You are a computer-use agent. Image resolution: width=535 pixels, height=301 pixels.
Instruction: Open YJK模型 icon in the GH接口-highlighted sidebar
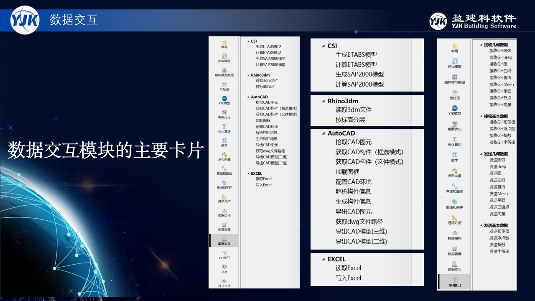tap(455, 108)
